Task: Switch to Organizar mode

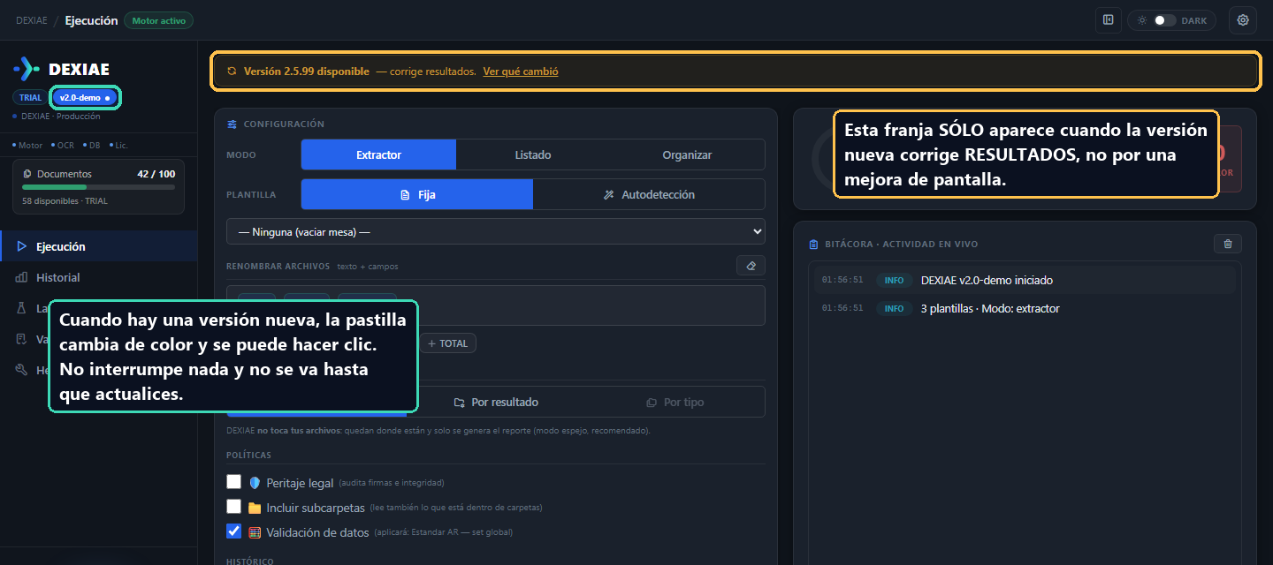Action: click(x=687, y=154)
